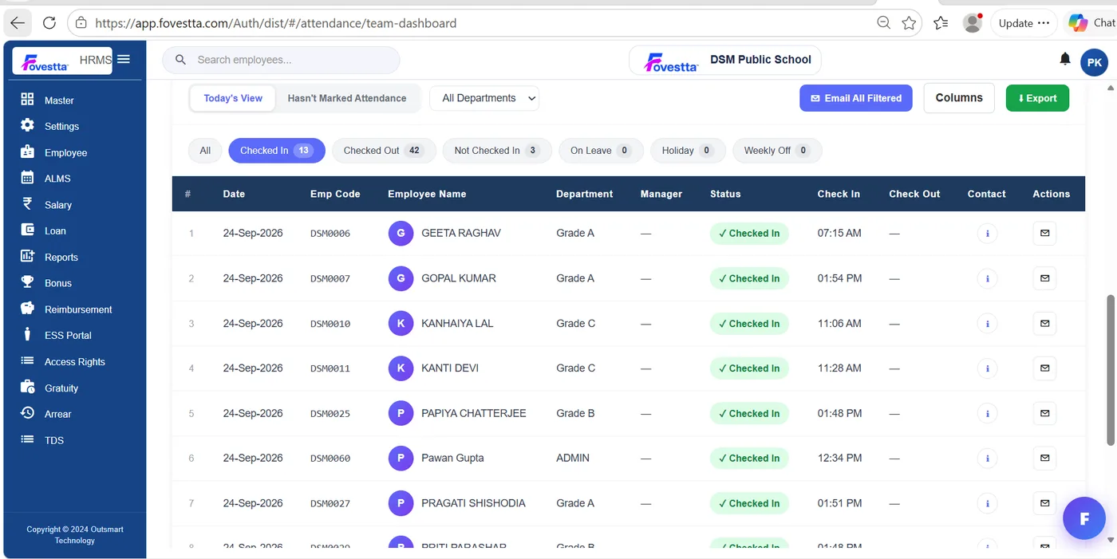Switch to Hasn't Marked Attendance tab
This screenshot has width=1117, height=559.
347,98
